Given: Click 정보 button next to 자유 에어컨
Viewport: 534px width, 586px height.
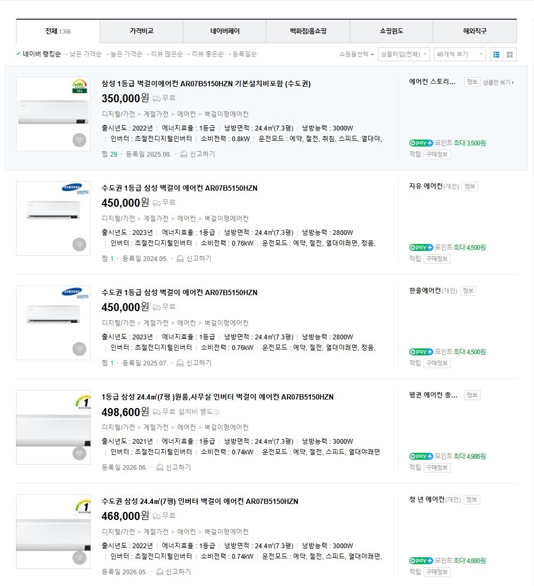Looking at the screenshot, I should (470, 186).
